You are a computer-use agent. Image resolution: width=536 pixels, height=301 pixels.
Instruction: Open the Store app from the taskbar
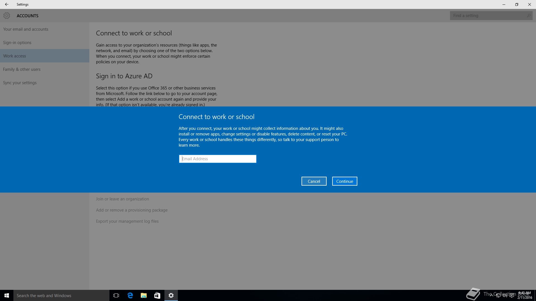point(157,295)
